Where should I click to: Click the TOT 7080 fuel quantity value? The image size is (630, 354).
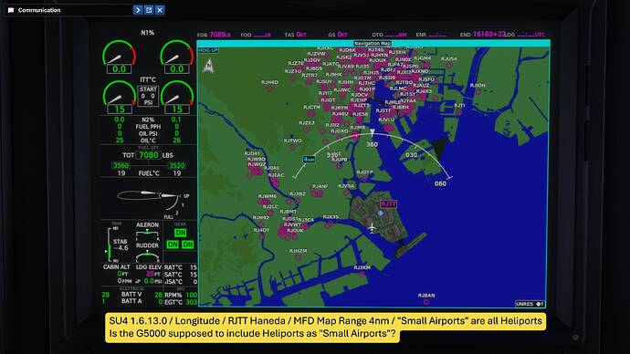(148, 155)
